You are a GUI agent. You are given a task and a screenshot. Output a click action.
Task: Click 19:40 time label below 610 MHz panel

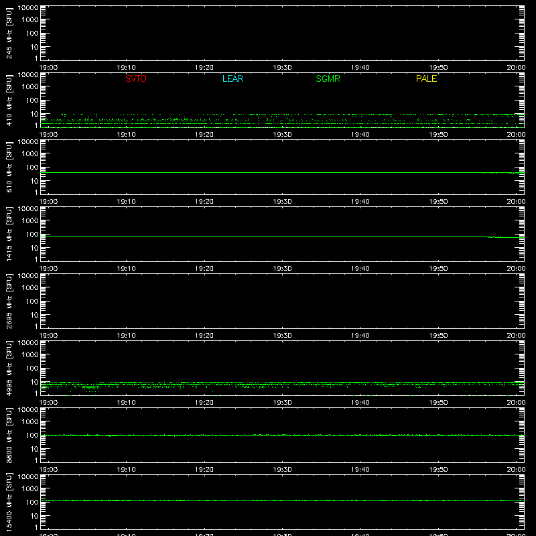click(x=360, y=202)
